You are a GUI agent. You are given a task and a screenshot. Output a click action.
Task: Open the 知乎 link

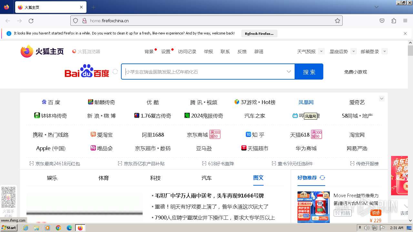[255, 135]
